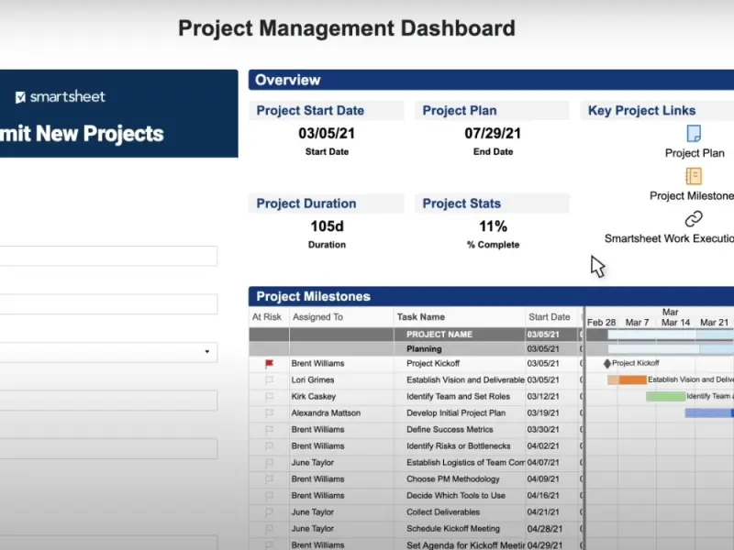Click the first text input field in form

pyautogui.click(x=108, y=256)
